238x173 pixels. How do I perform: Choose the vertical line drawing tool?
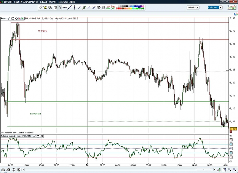point(74,8)
